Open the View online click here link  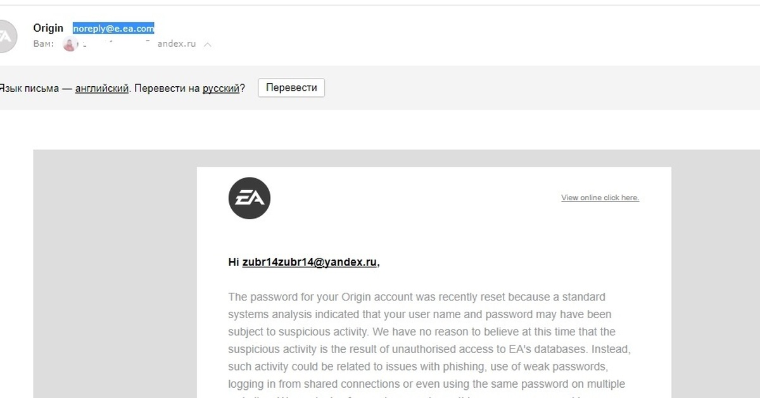point(600,198)
